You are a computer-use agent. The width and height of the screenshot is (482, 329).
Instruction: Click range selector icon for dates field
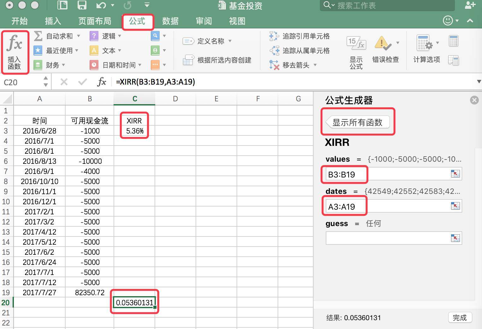click(x=455, y=206)
